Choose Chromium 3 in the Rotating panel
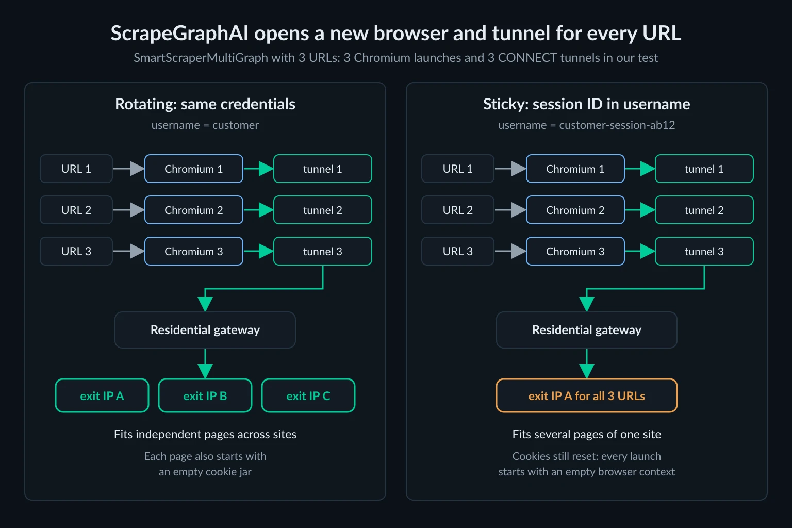Image resolution: width=792 pixels, height=528 pixels. coord(194,251)
